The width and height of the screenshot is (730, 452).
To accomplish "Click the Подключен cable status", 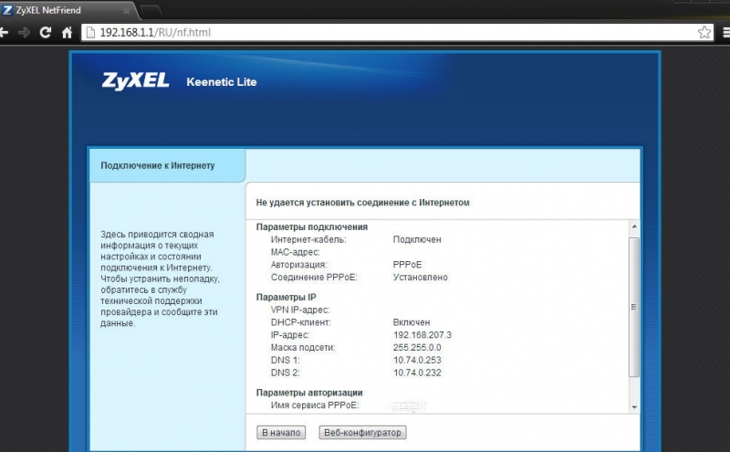I will [x=417, y=239].
